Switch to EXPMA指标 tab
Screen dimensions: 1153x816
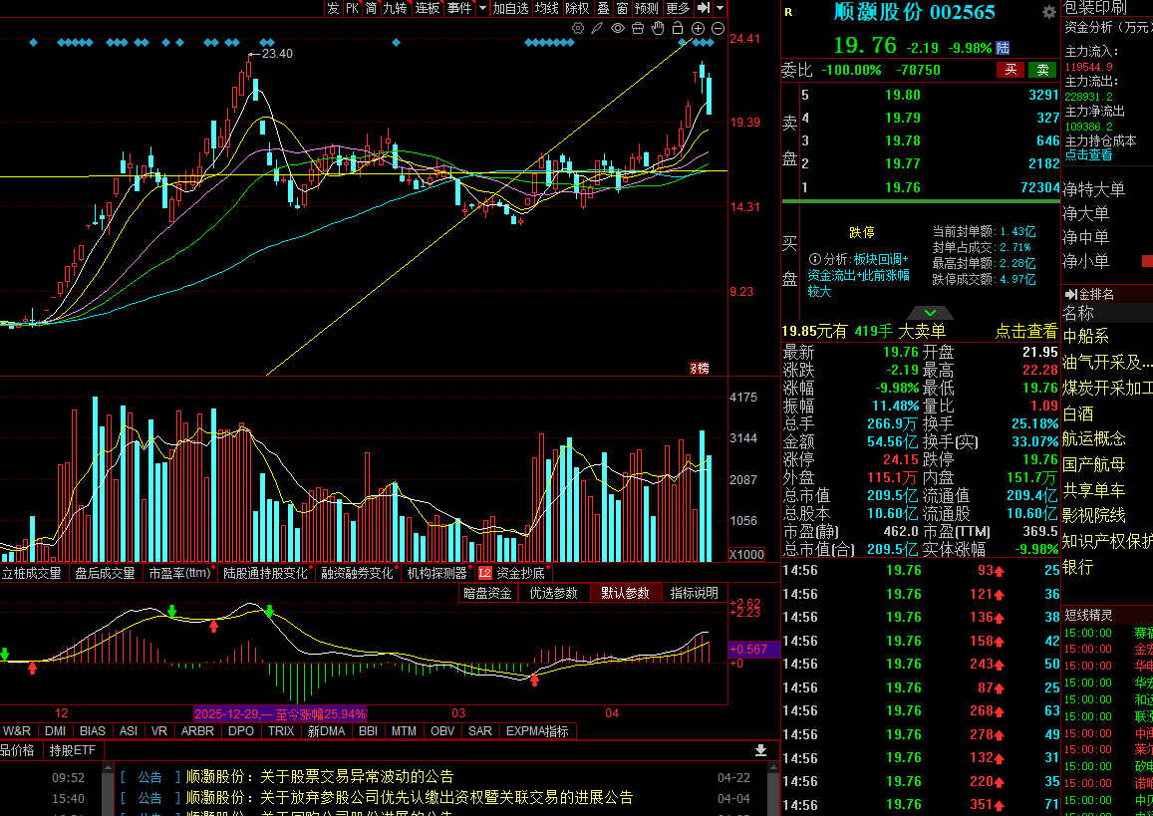pyautogui.click(x=537, y=731)
